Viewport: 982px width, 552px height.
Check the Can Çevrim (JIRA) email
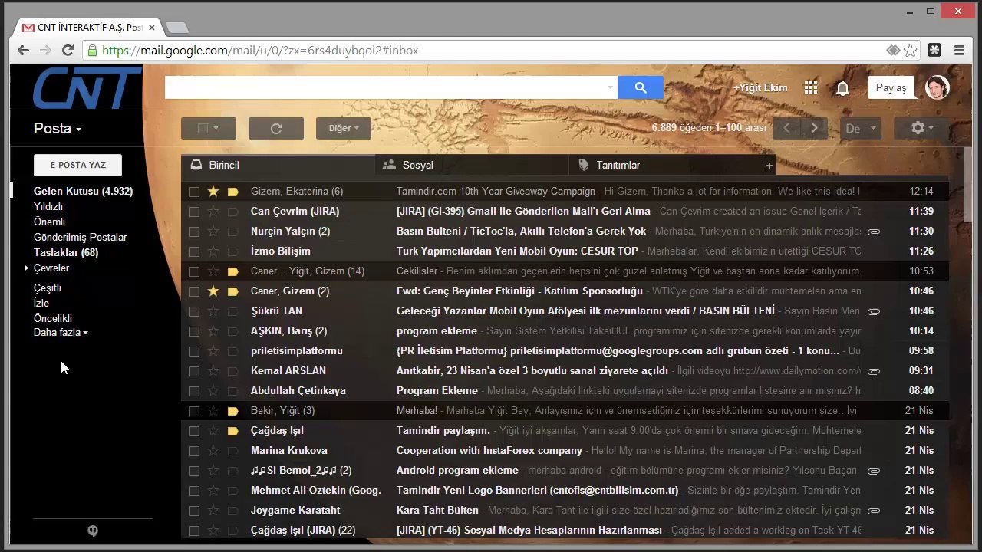coord(194,212)
